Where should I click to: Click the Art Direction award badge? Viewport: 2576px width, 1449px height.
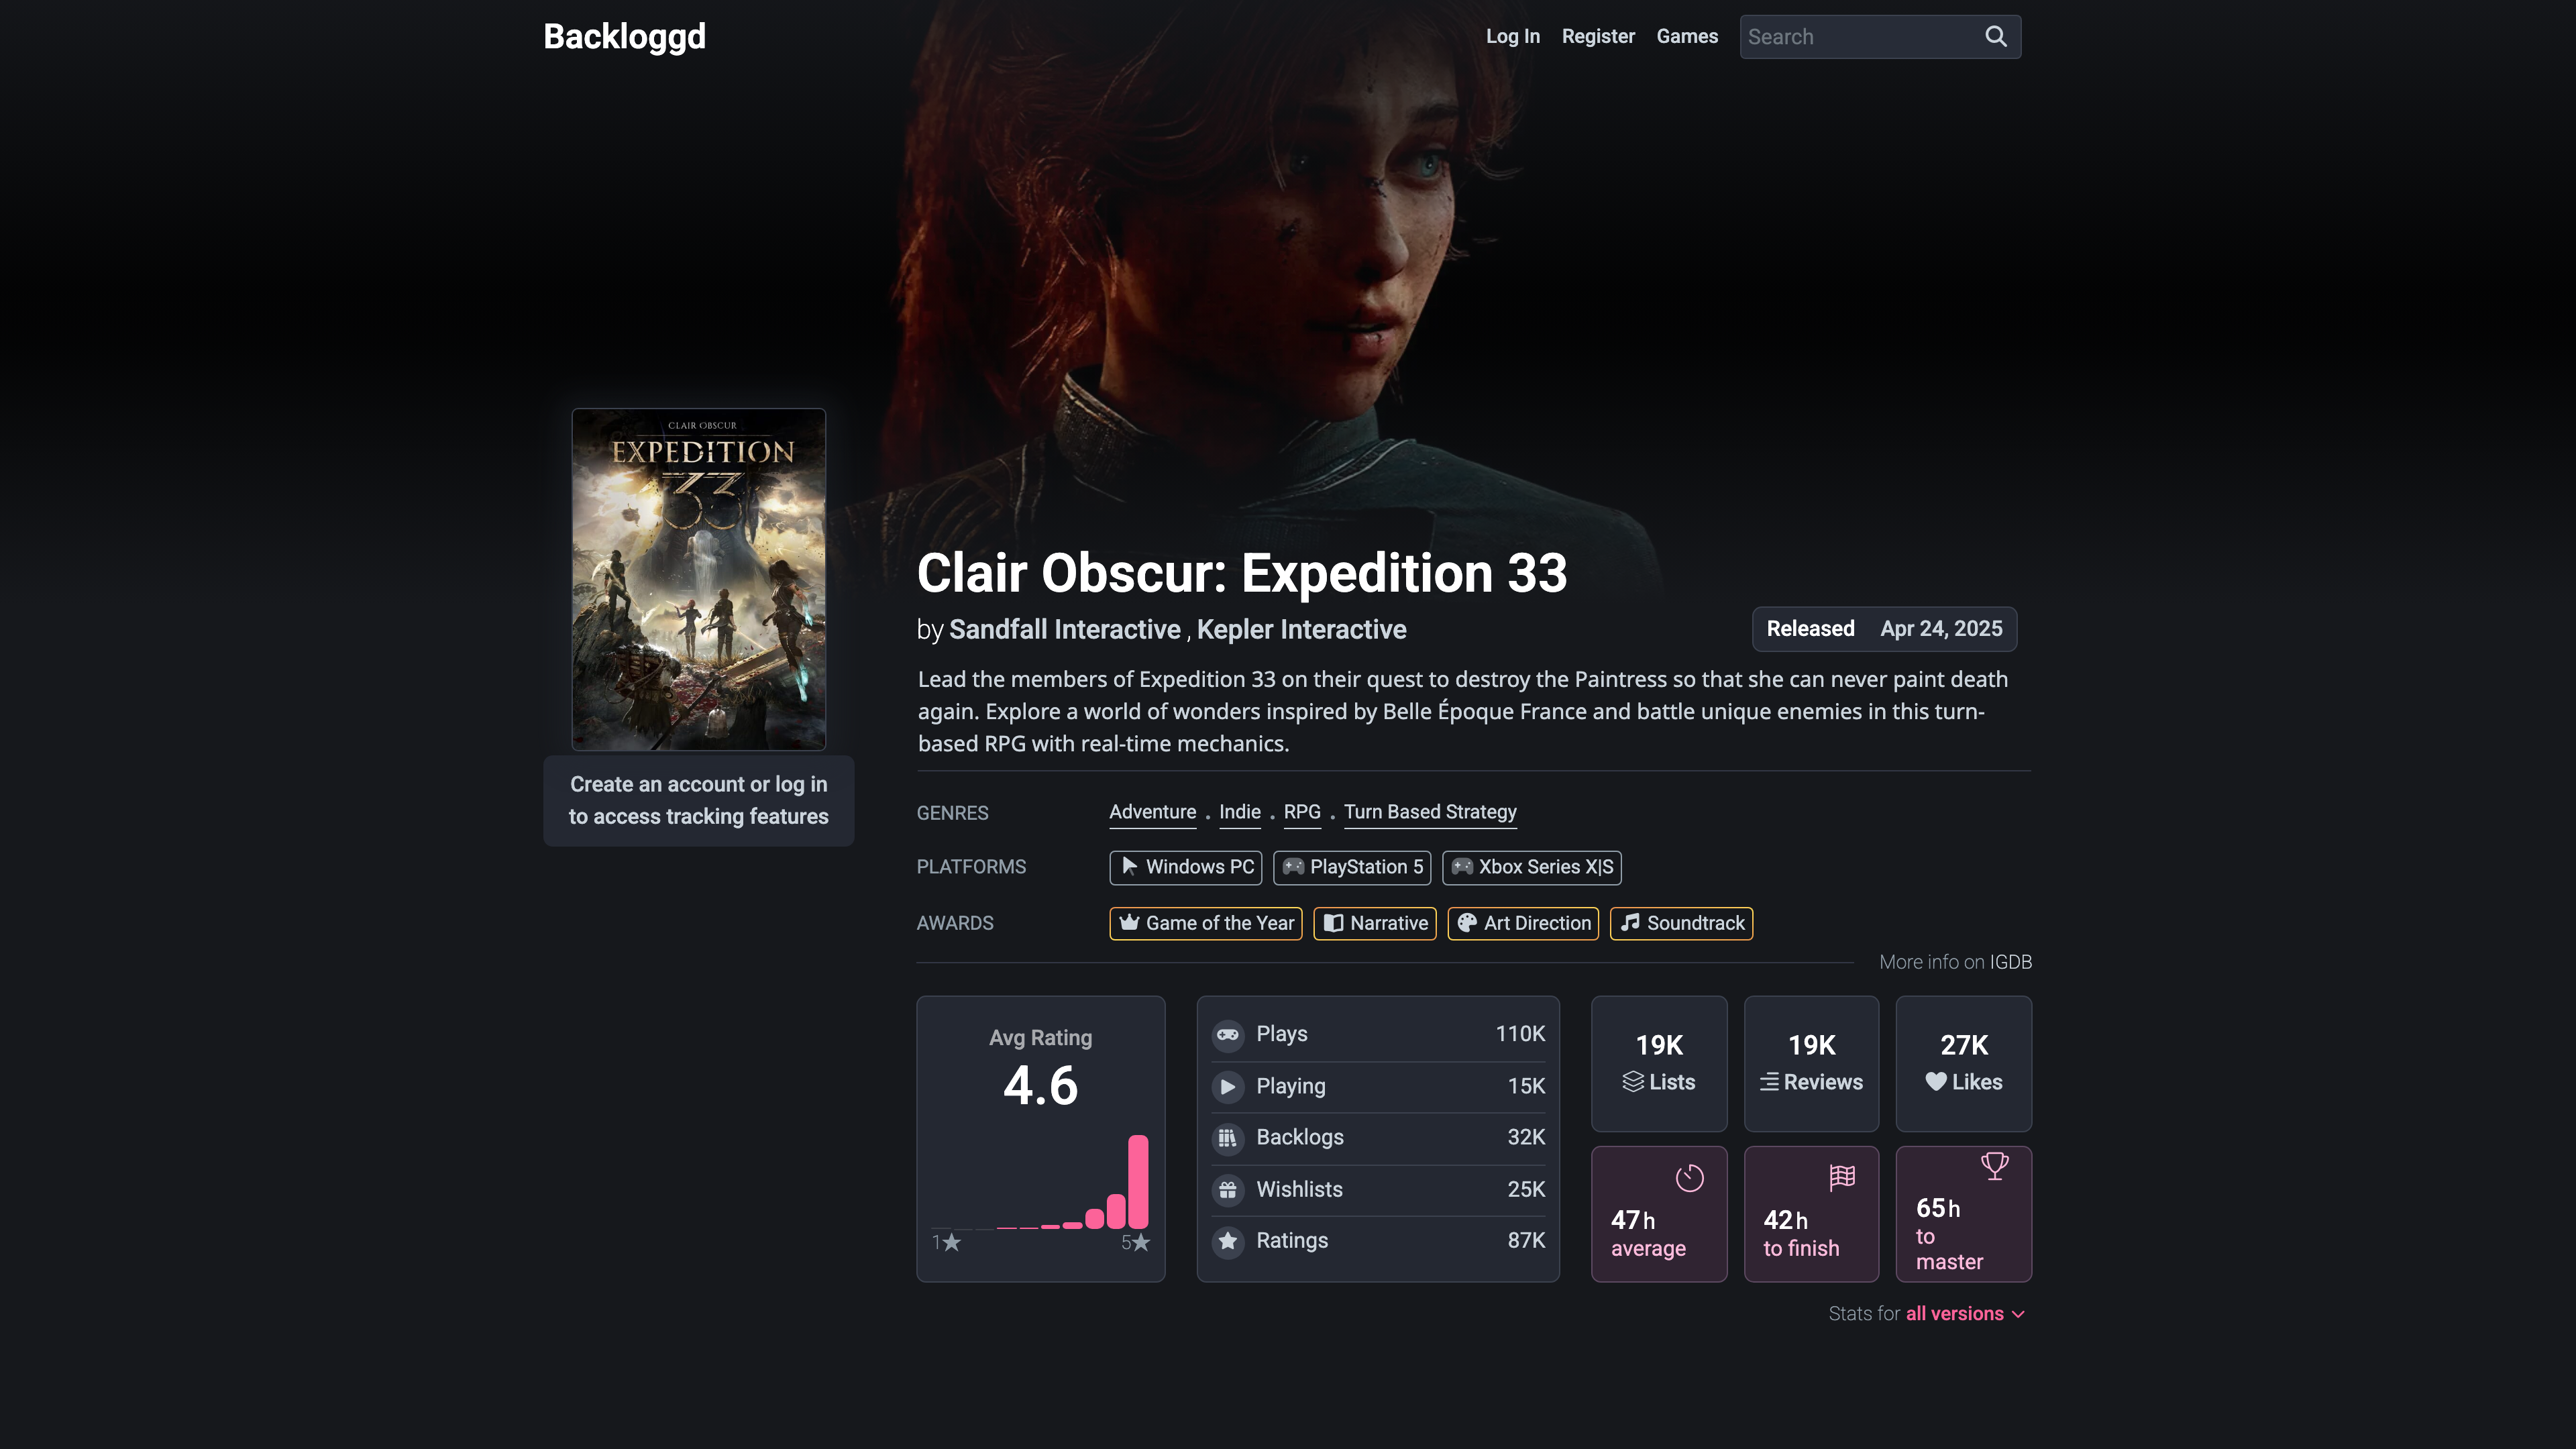[x=1523, y=923]
